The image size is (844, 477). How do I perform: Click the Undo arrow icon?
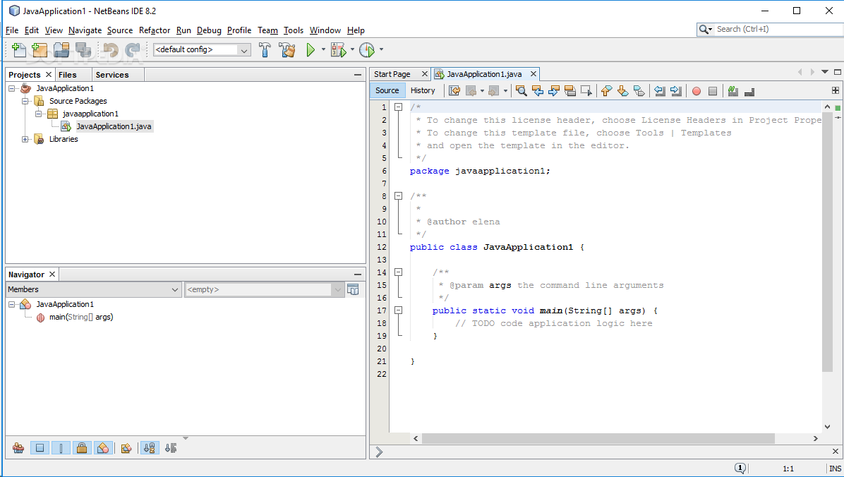pyautogui.click(x=111, y=49)
